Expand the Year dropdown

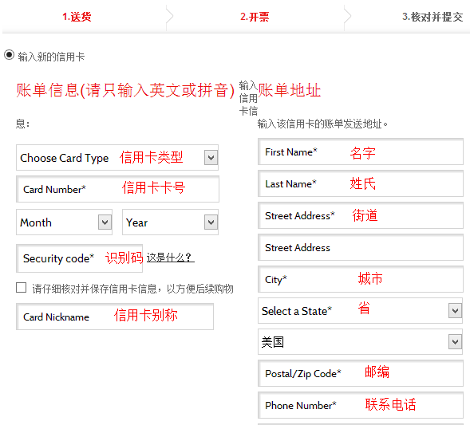tap(170, 222)
